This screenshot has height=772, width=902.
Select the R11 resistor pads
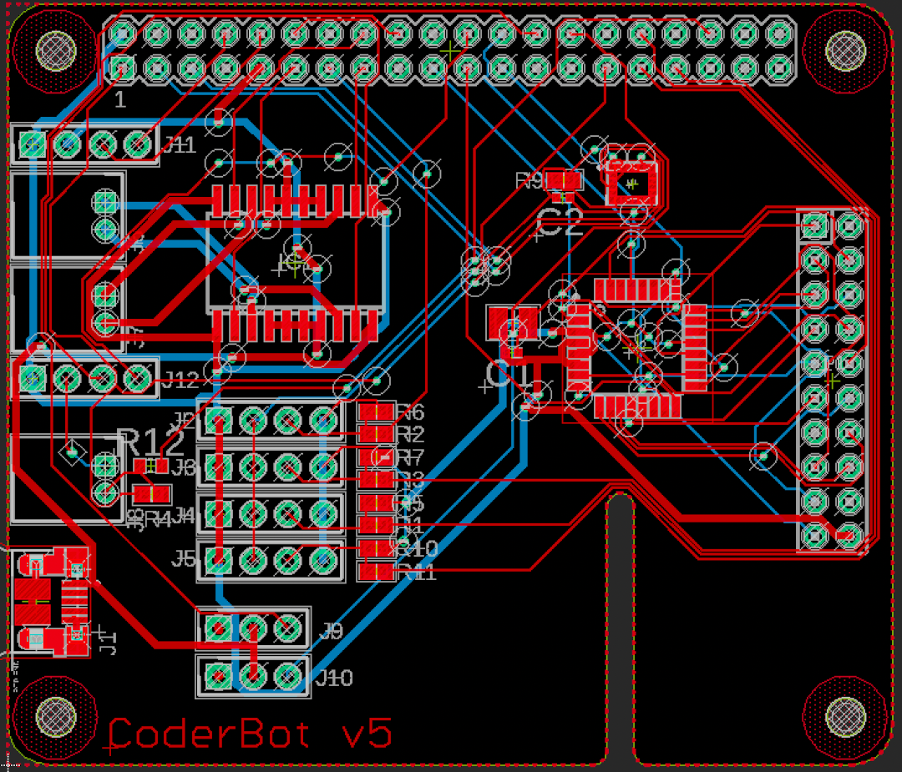click(x=376, y=572)
